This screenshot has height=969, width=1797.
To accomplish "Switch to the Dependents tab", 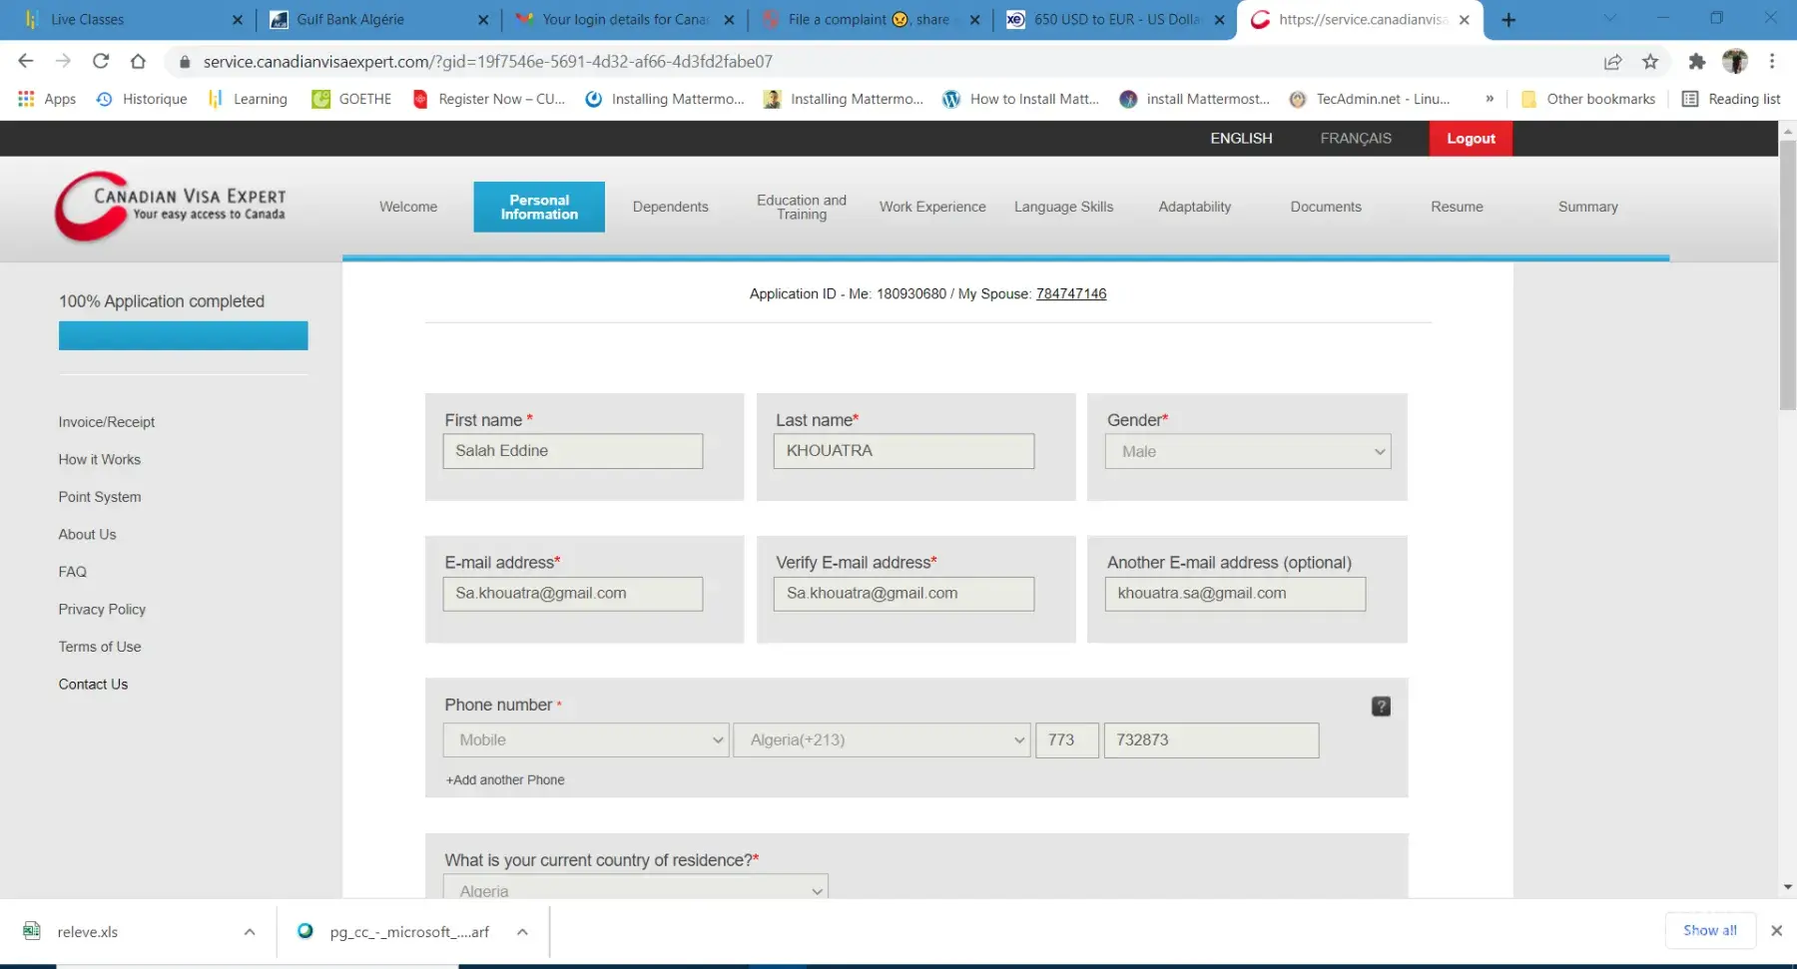I will coord(670,207).
